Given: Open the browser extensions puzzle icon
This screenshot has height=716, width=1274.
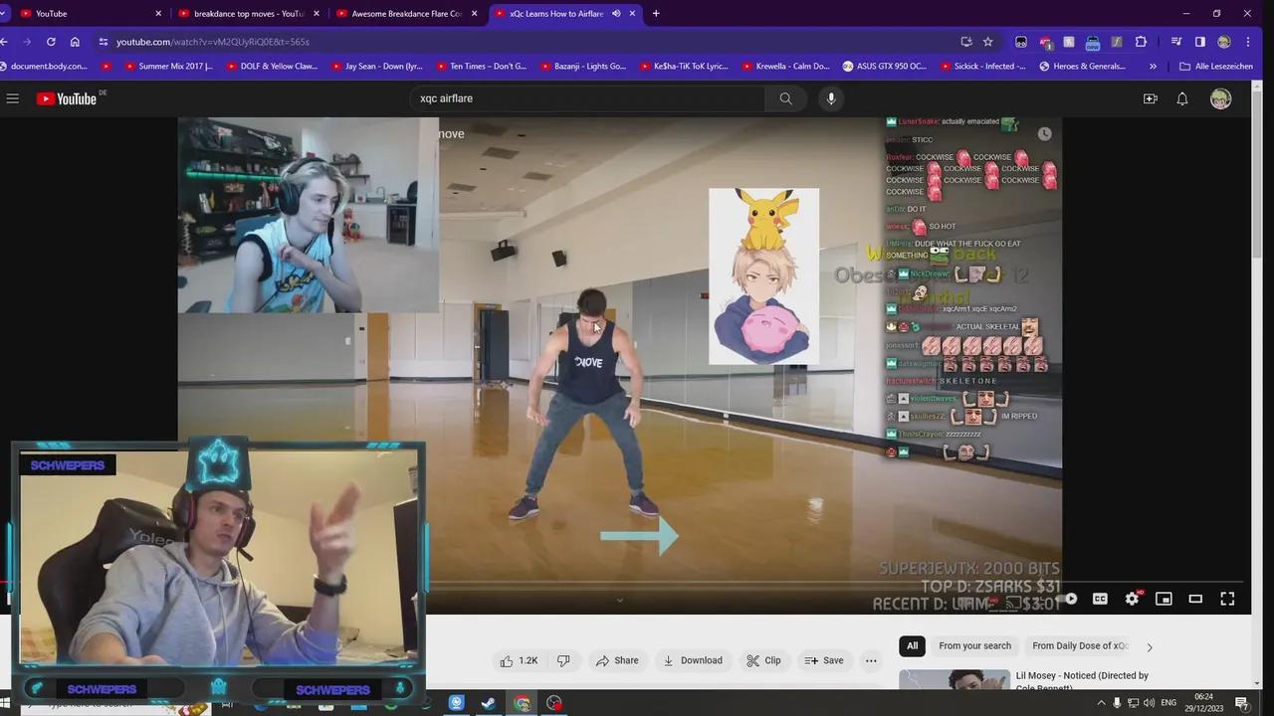Looking at the screenshot, I should pos(1141,42).
